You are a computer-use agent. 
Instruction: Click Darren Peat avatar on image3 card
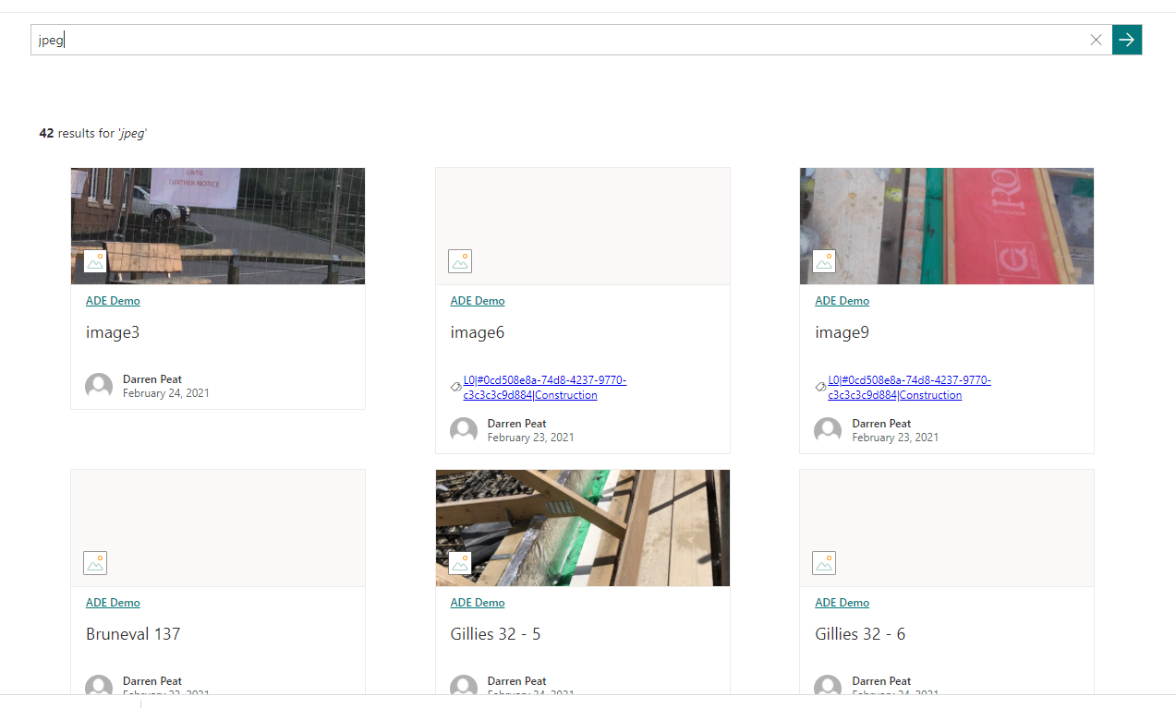pyautogui.click(x=99, y=387)
